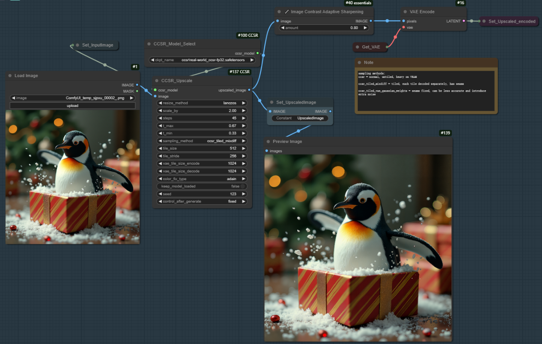Click the LATENT output socket on VAE Encode

464,21
